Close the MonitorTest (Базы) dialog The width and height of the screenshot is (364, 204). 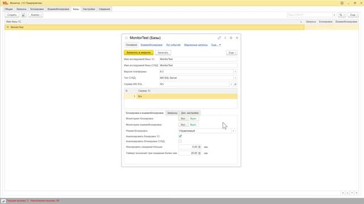click(237, 38)
